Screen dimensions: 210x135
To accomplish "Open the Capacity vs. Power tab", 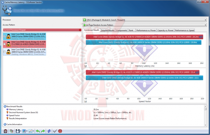I will [165, 30].
